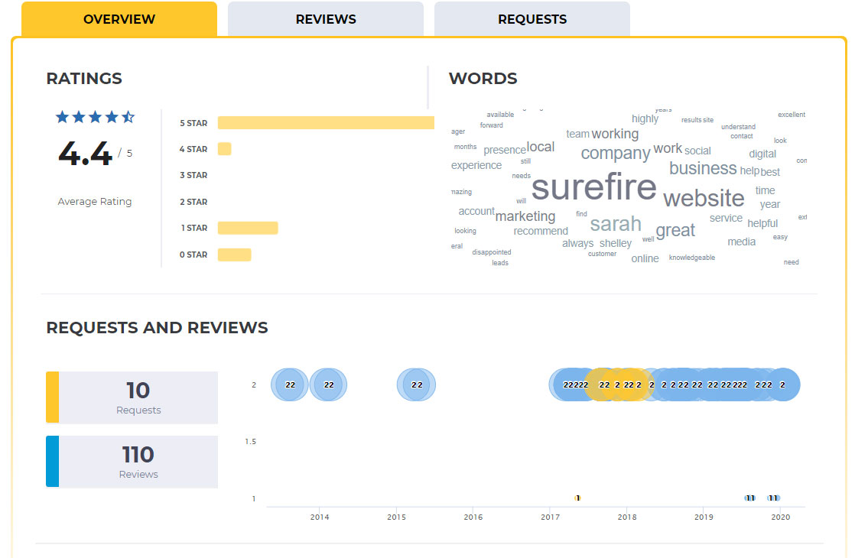The image size is (868, 558).
Task: Open the 10 Requests summary box
Action: 132,397
